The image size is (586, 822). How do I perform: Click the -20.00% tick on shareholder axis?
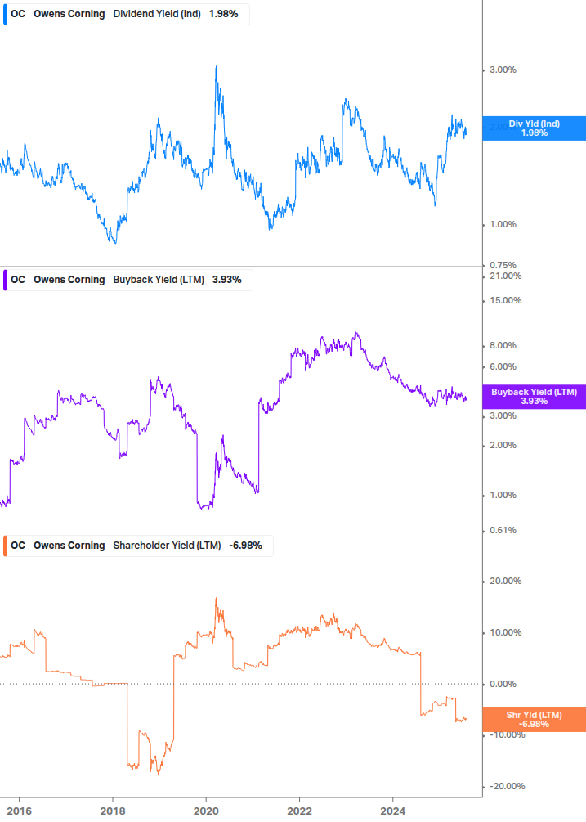coord(507,786)
